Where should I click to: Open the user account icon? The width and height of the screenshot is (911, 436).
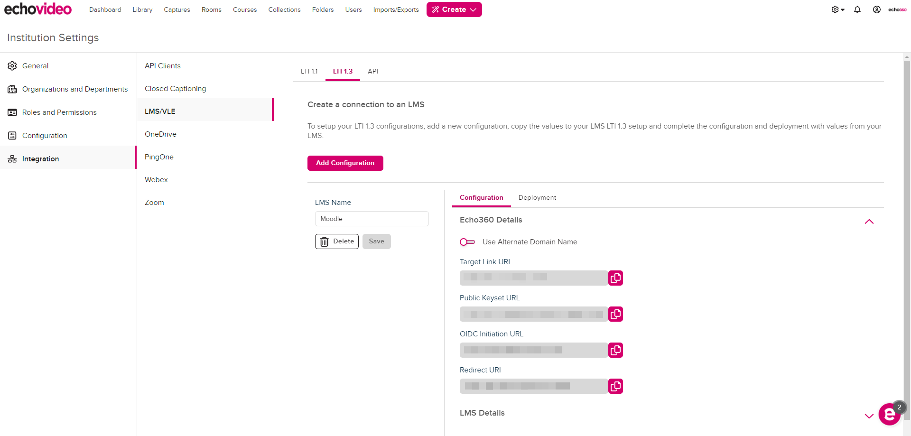point(877,9)
